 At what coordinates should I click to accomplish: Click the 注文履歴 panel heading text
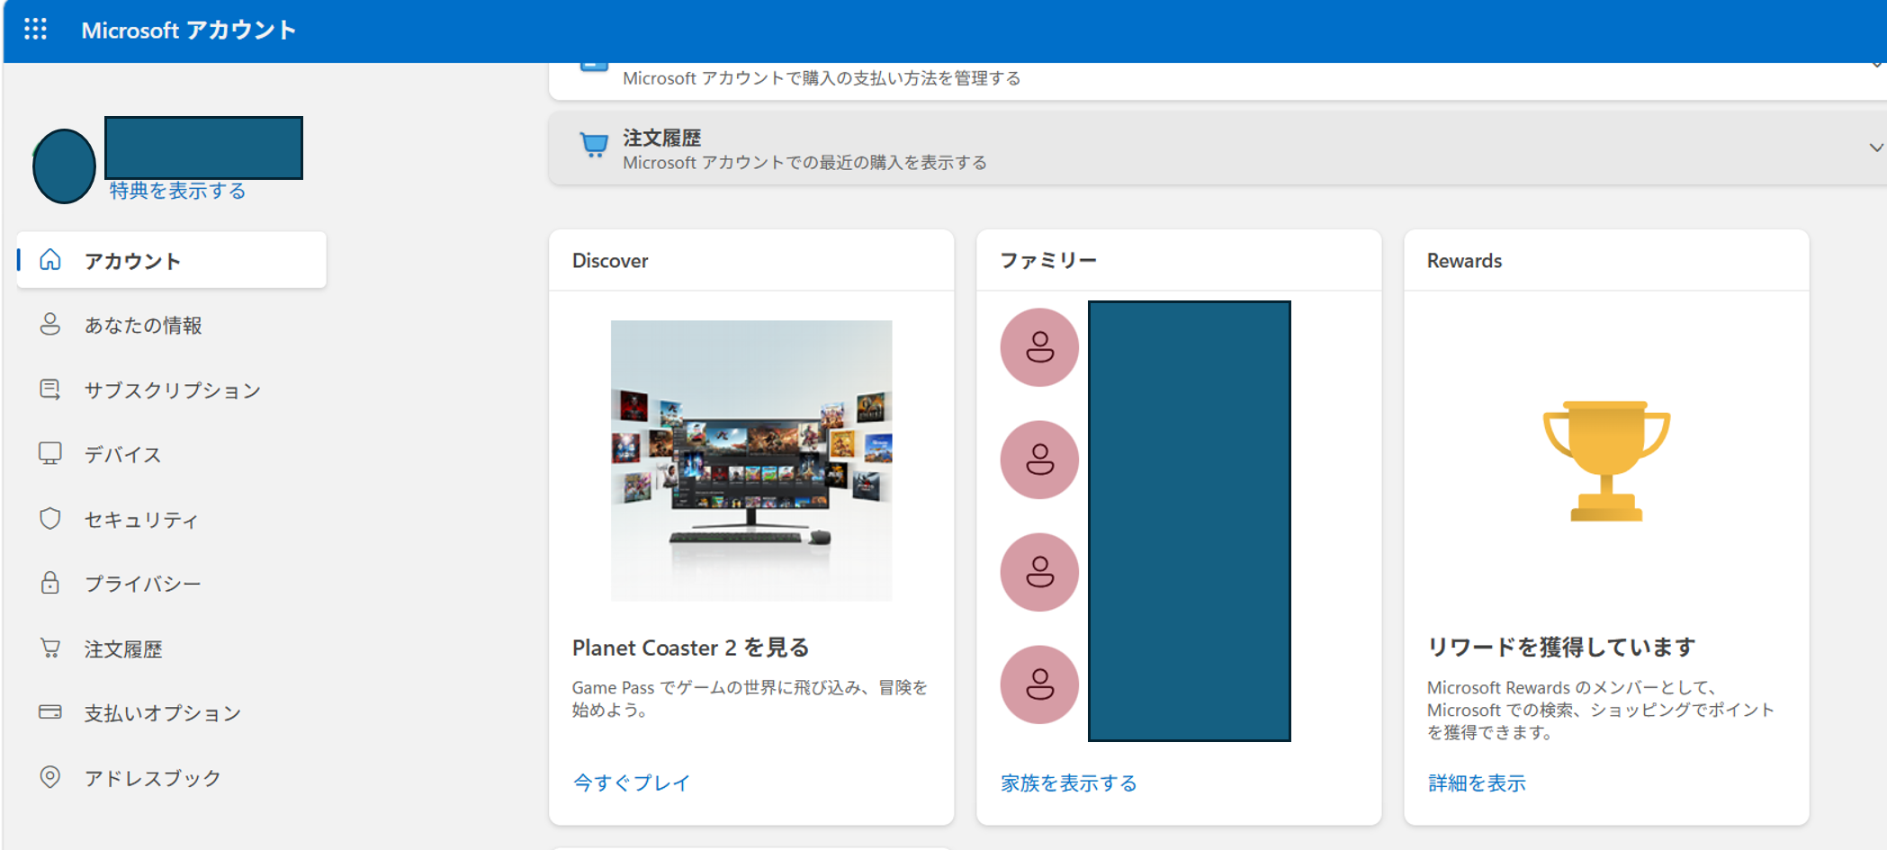(x=661, y=138)
